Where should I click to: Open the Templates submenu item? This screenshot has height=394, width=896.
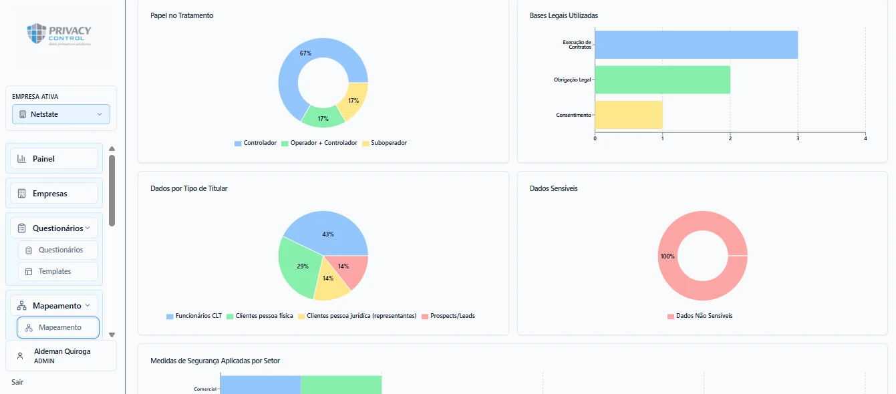tap(58, 272)
